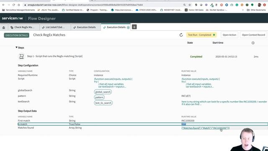Click the Is match variable row name
Screen dimensions: 268x151
(x=23, y=124)
